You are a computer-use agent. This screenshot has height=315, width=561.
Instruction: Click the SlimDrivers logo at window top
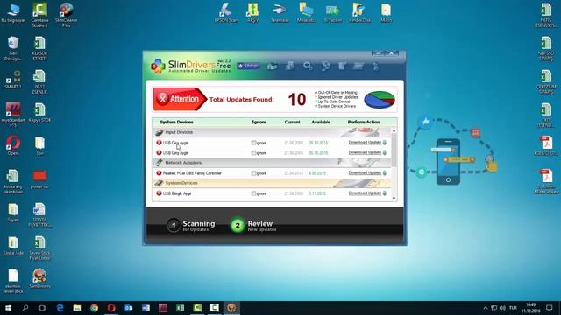[191, 66]
